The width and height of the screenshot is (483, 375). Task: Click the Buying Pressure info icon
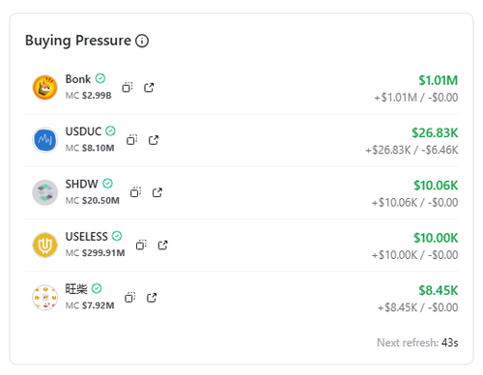point(142,41)
